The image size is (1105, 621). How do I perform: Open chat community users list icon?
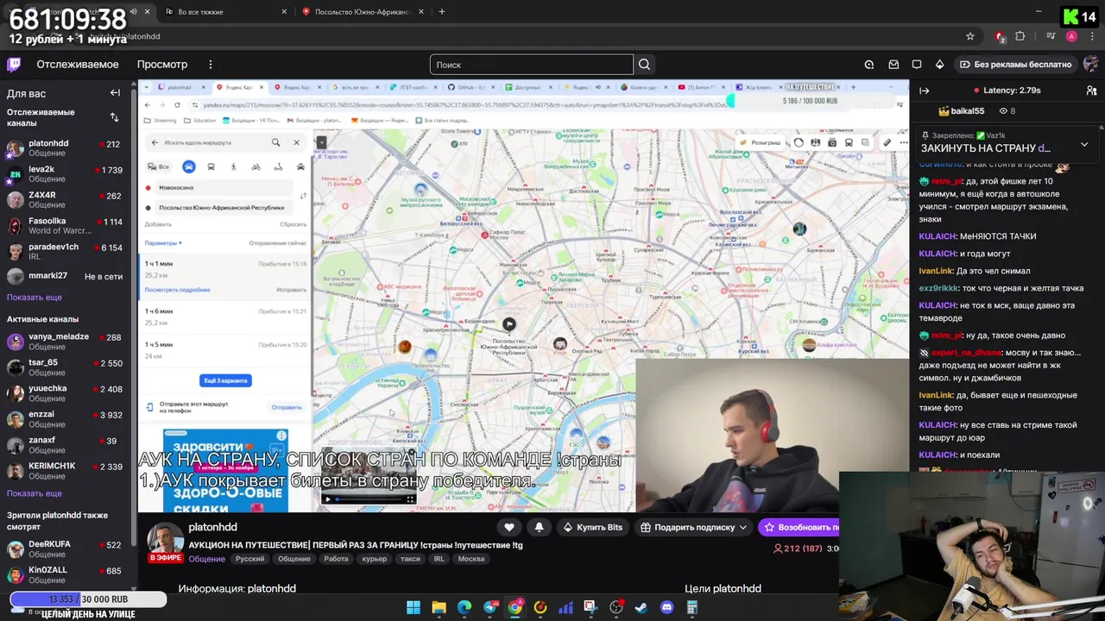pyautogui.click(x=1091, y=91)
